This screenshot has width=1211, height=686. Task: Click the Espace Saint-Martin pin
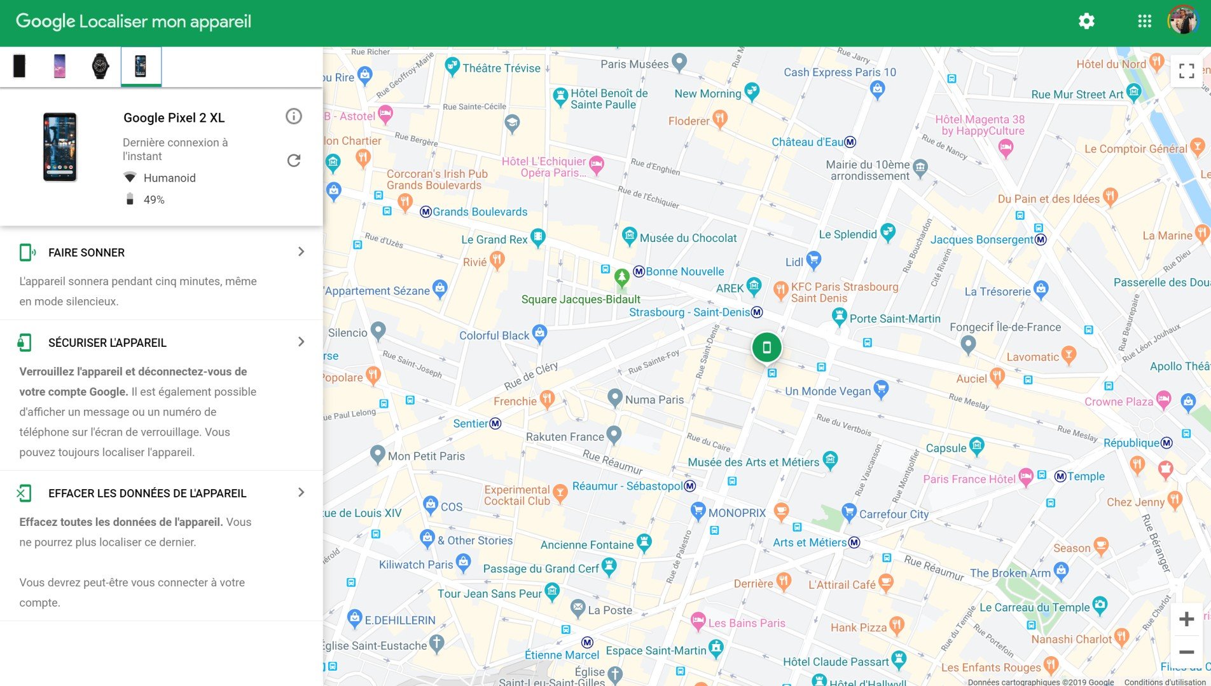click(x=716, y=649)
